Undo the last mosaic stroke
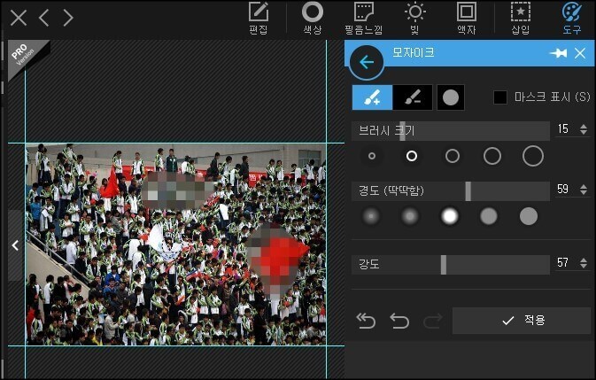The width and height of the screenshot is (596, 380). pyautogui.click(x=399, y=322)
